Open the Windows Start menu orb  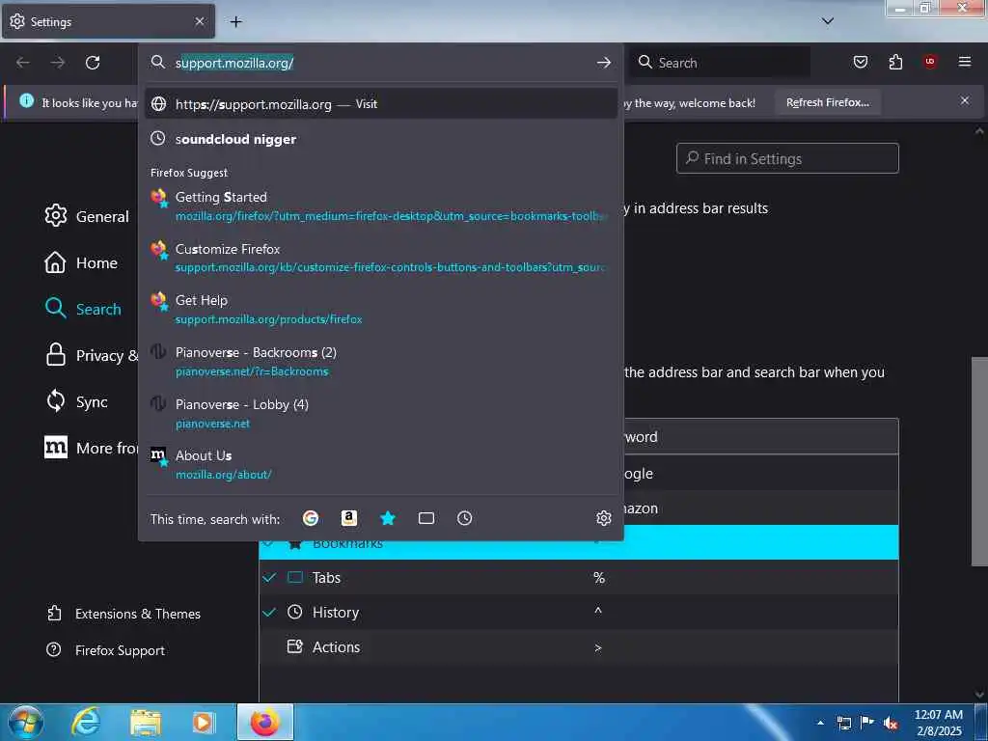click(25, 722)
